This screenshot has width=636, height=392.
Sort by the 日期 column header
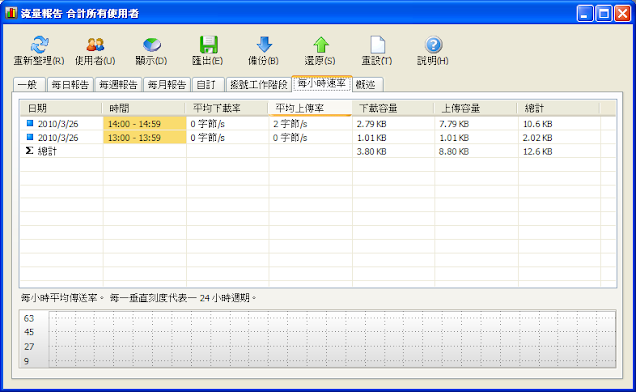coord(61,108)
